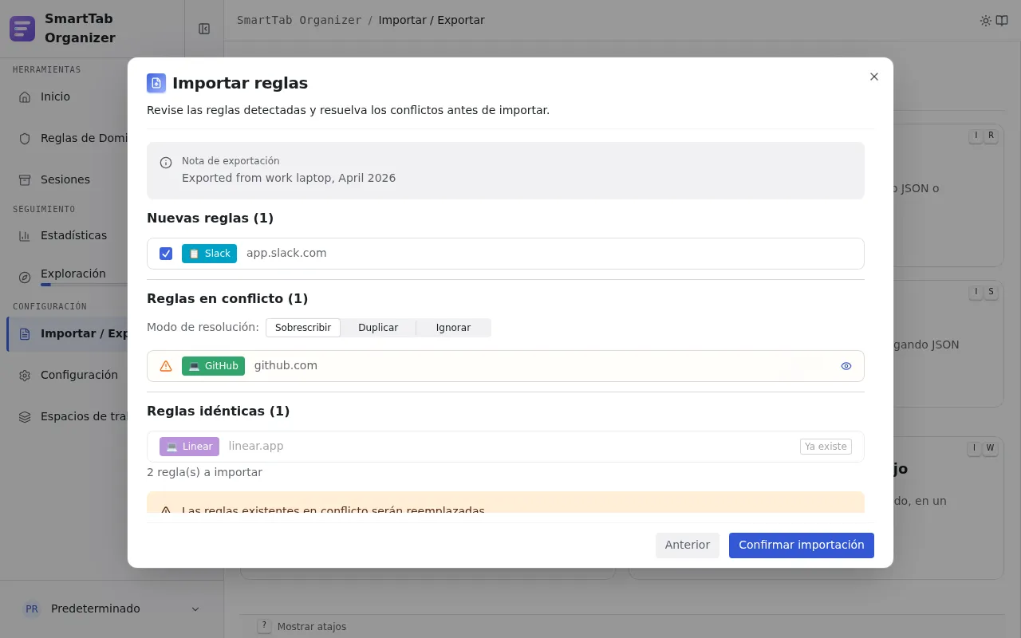Open the Espacios de trabajo layers icon
Viewport: 1021px width, 638px height.
(x=25, y=416)
